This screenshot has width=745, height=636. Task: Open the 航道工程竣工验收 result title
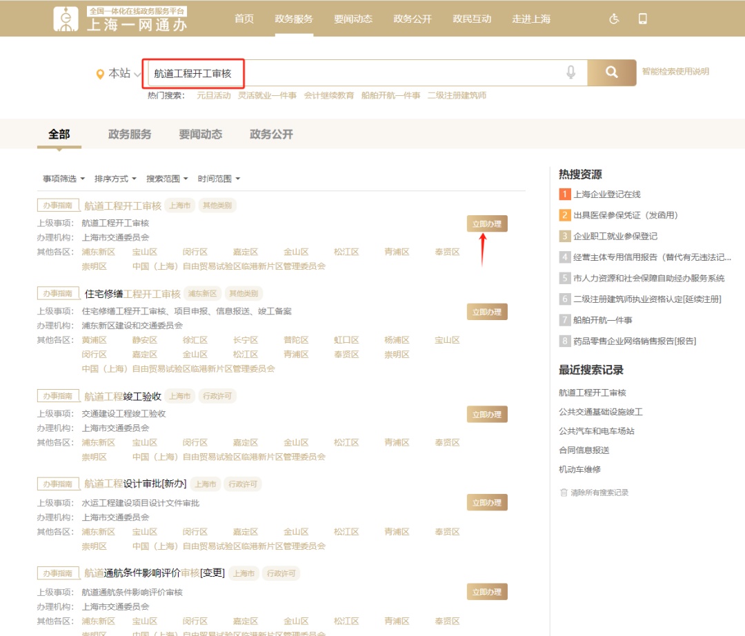(x=123, y=396)
